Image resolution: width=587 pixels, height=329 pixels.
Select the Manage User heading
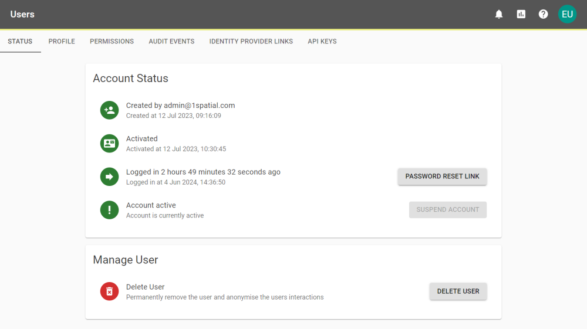[126, 260]
